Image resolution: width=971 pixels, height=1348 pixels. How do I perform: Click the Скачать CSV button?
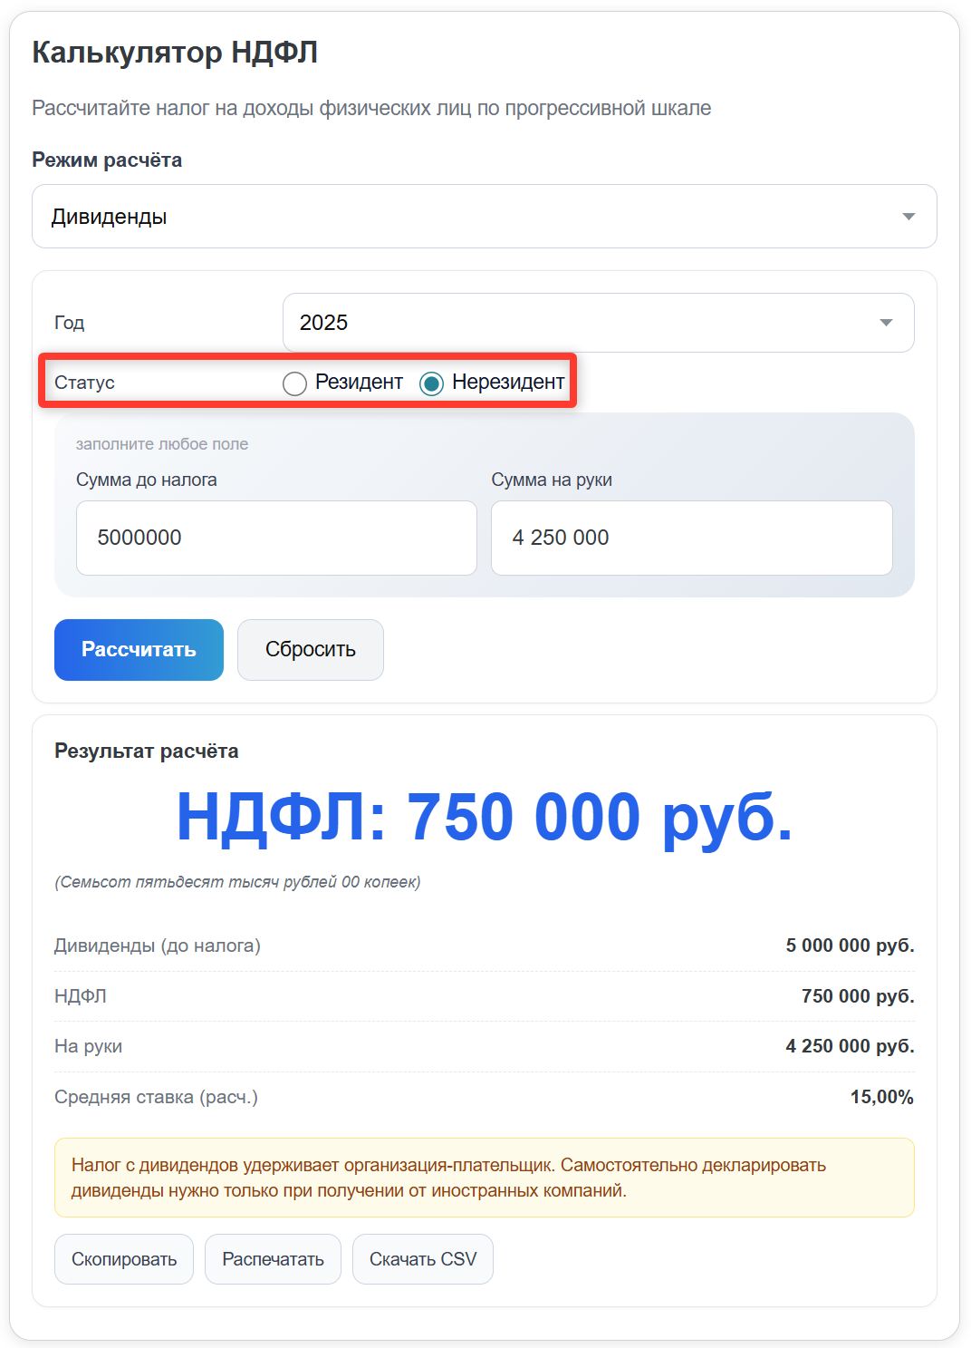point(423,1259)
